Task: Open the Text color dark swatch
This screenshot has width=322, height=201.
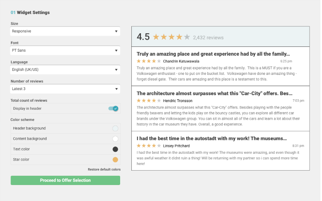Action: [x=115, y=149]
